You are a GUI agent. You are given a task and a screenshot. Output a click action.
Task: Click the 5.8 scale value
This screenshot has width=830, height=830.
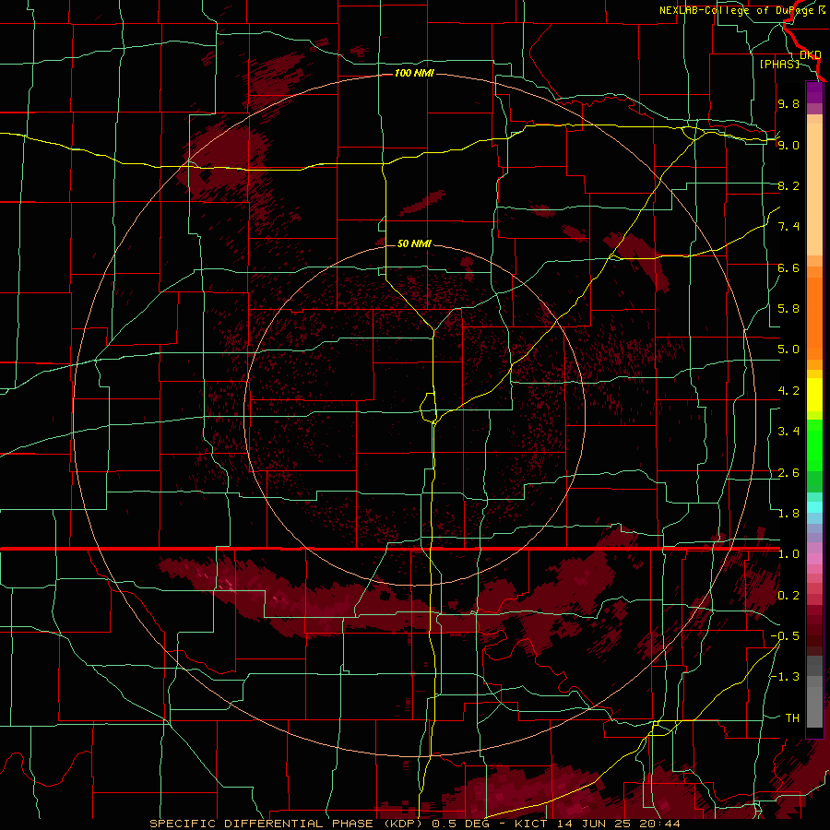(x=788, y=309)
